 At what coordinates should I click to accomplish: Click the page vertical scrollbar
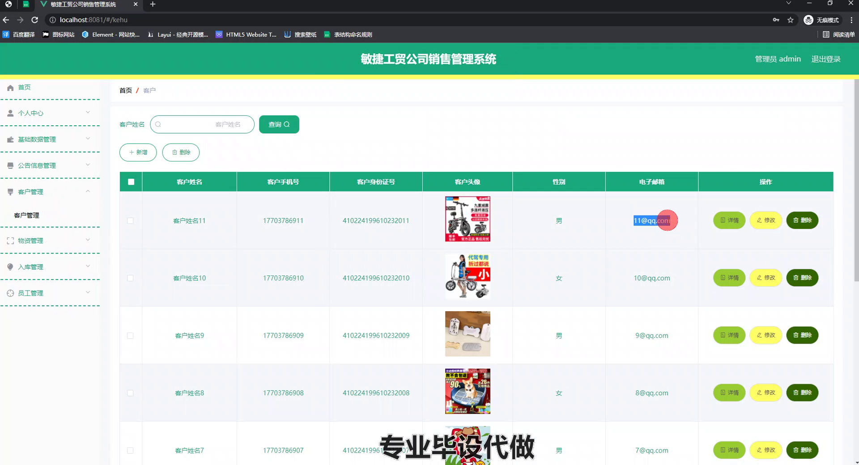(x=856, y=180)
